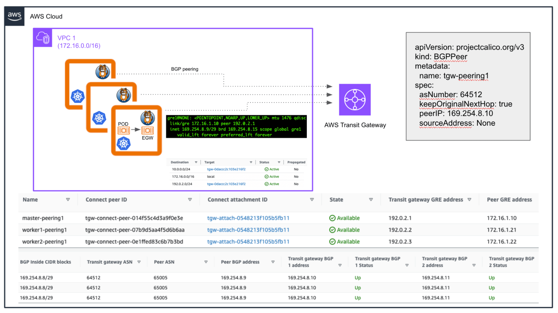This screenshot has height=313, width=558.
Task: Open the Transit gateway BGP 2 address arrow
Action: pyautogui.click(x=474, y=265)
